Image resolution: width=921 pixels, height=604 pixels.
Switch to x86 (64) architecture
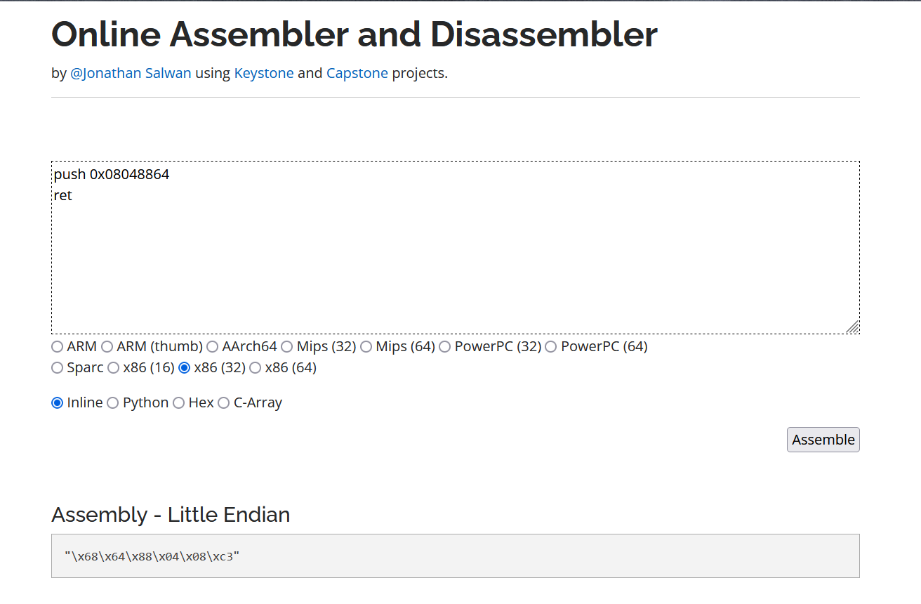pos(256,368)
